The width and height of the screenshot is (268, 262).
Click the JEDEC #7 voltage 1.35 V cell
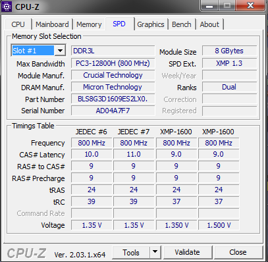[x=134, y=225]
